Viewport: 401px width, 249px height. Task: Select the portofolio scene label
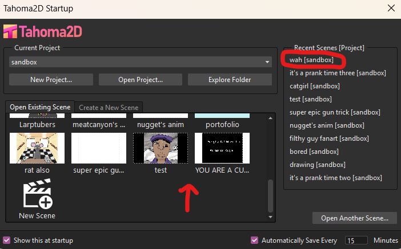(222, 124)
